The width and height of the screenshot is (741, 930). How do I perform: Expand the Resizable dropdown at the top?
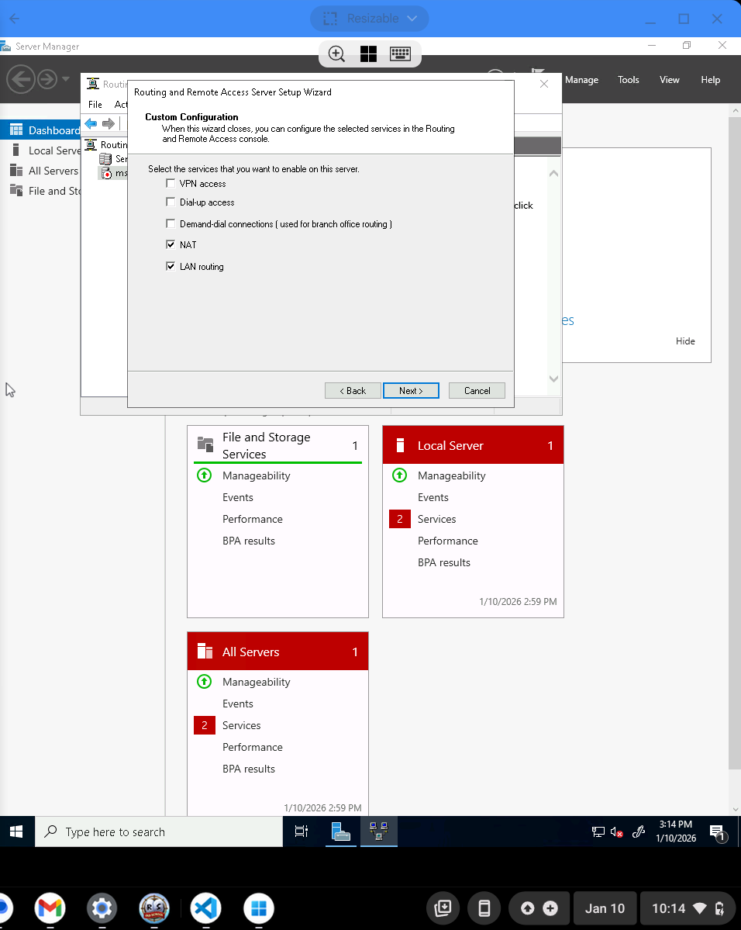coord(413,18)
